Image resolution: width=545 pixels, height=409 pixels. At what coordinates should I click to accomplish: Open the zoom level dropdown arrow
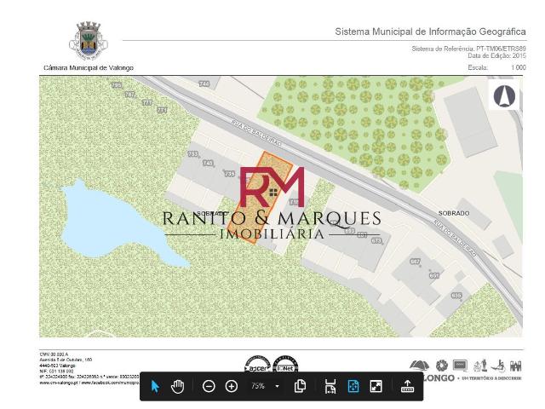click(x=277, y=386)
